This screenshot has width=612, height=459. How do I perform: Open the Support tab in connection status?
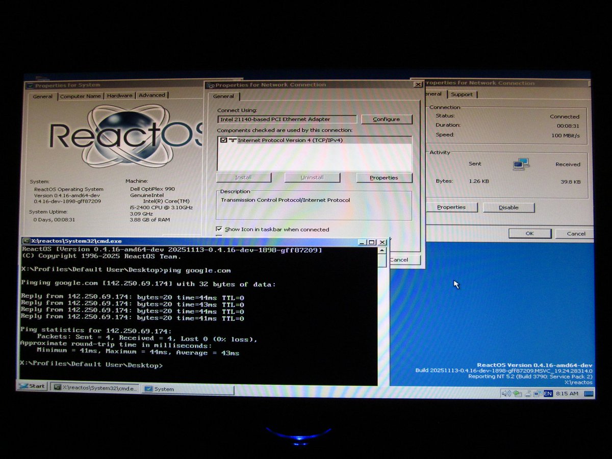pyautogui.click(x=462, y=94)
